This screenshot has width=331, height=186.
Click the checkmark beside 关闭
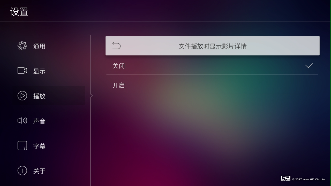click(309, 66)
